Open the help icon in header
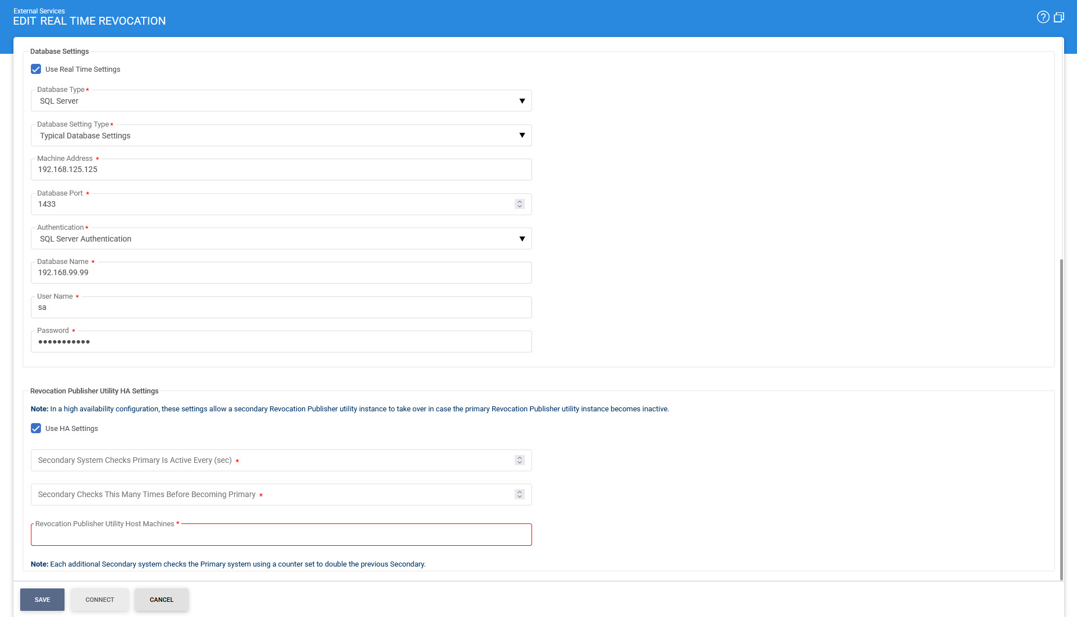The image size is (1077, 617). pos(1043,17)
